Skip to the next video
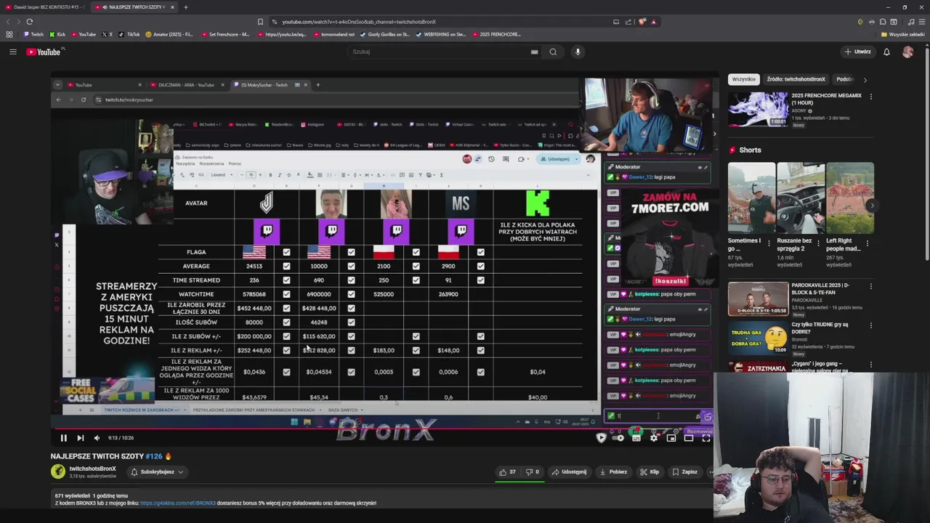 click(x=80, y=438)
